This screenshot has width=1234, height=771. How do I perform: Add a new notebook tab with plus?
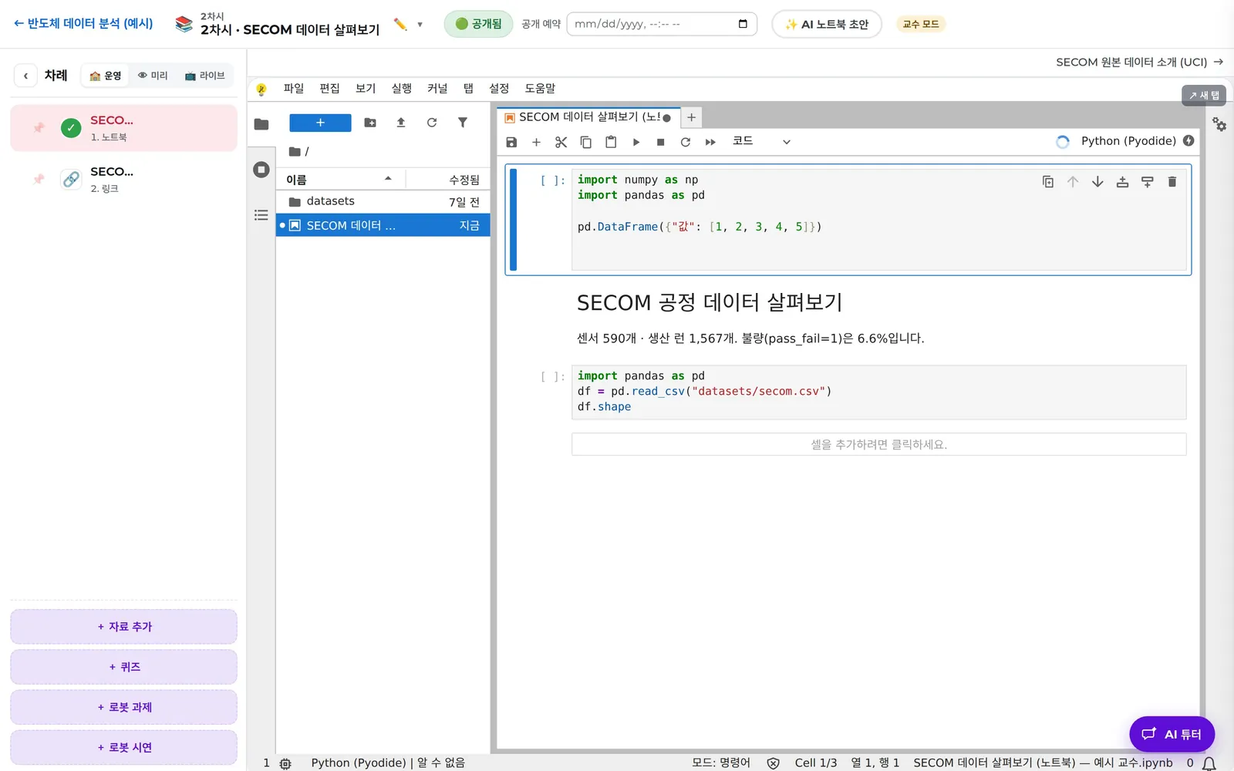[692, 117]
